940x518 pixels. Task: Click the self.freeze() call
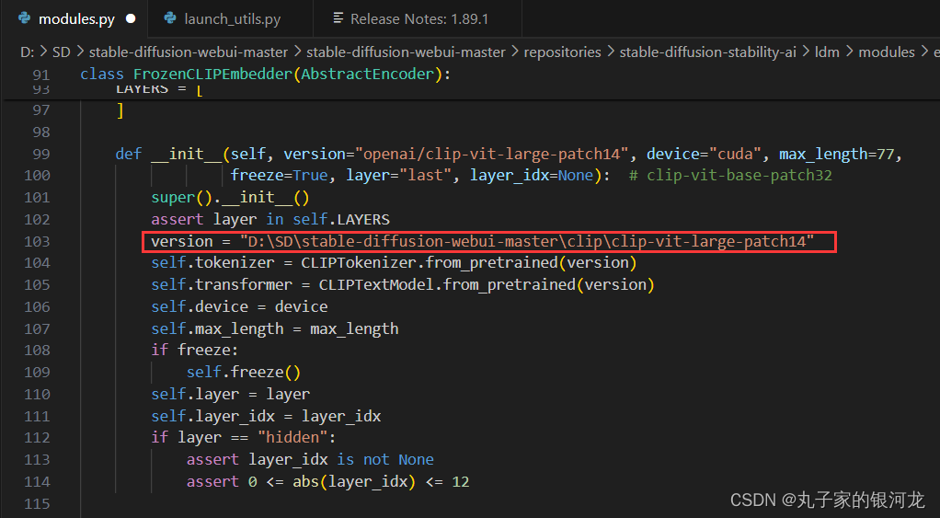tap(244, 373)
